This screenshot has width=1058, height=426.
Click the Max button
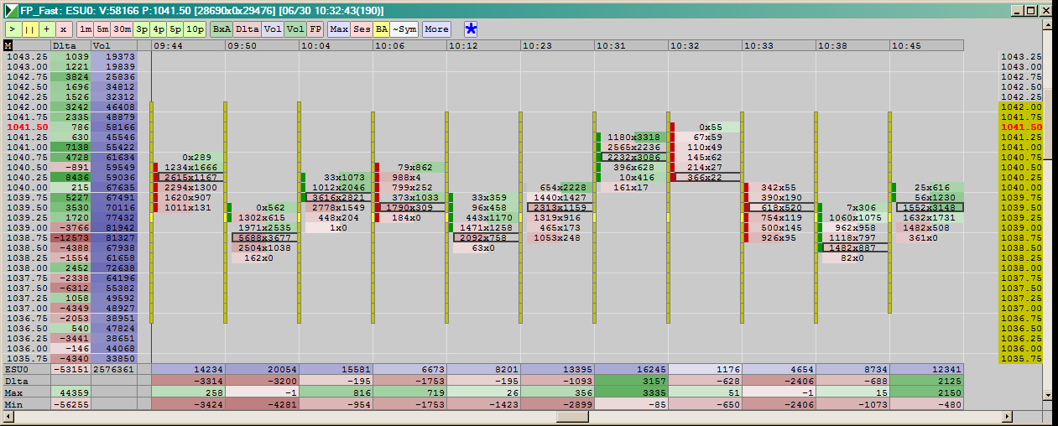click(339, 29)
